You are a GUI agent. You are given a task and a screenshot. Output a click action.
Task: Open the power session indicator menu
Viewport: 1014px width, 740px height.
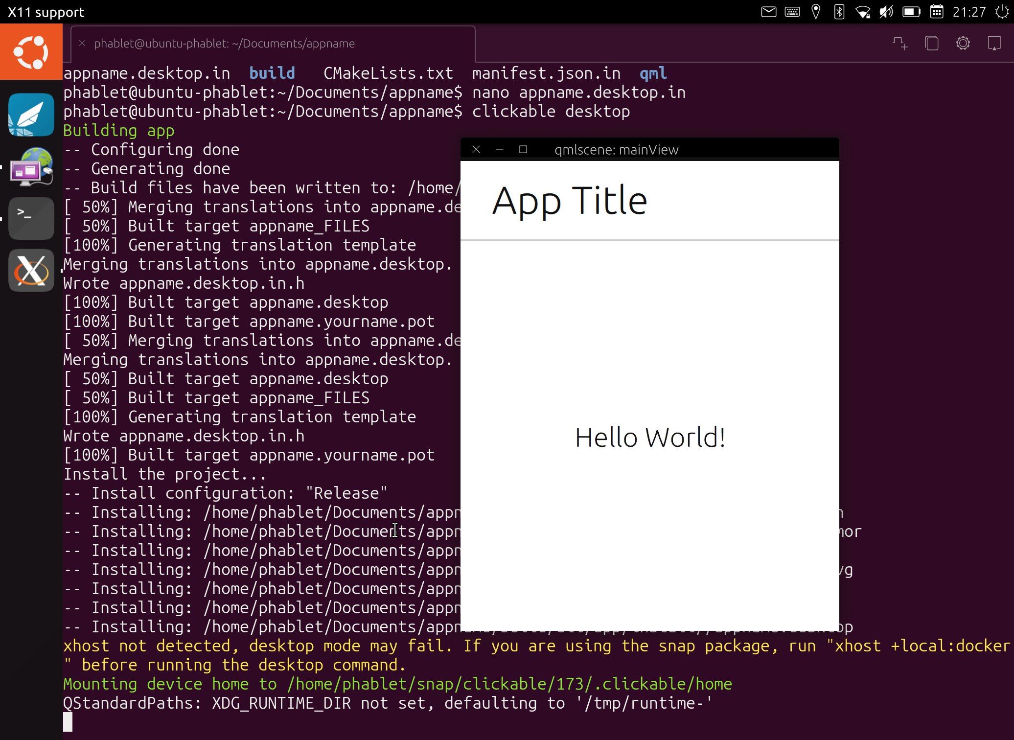[1002, 12]
